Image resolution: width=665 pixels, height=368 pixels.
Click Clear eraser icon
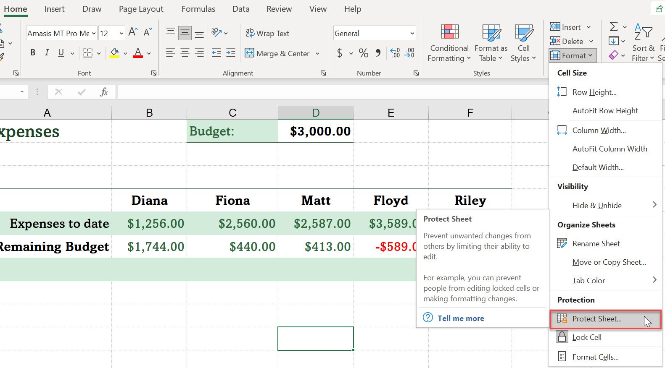point(613,55)
